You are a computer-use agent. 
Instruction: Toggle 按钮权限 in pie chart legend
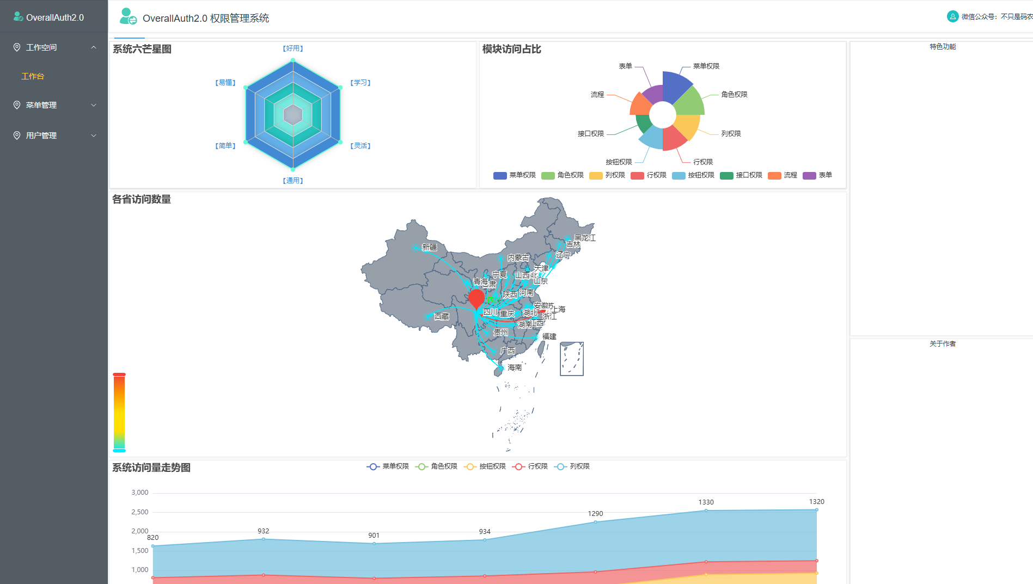[x=693, y=175]
